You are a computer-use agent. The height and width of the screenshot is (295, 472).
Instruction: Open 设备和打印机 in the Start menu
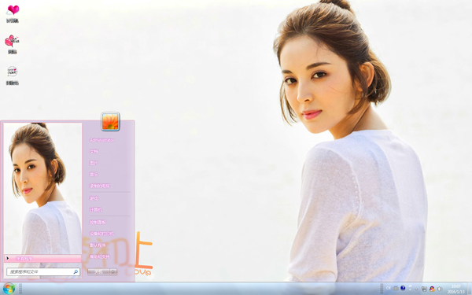coord(101,234)
